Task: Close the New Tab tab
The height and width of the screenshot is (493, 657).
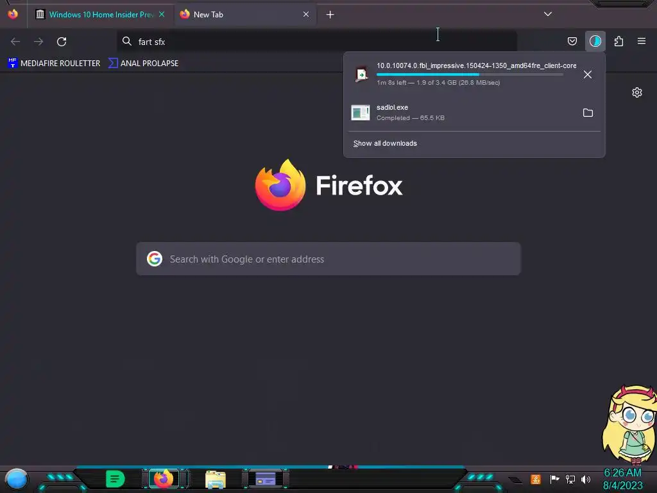Action: coord(306,14)
